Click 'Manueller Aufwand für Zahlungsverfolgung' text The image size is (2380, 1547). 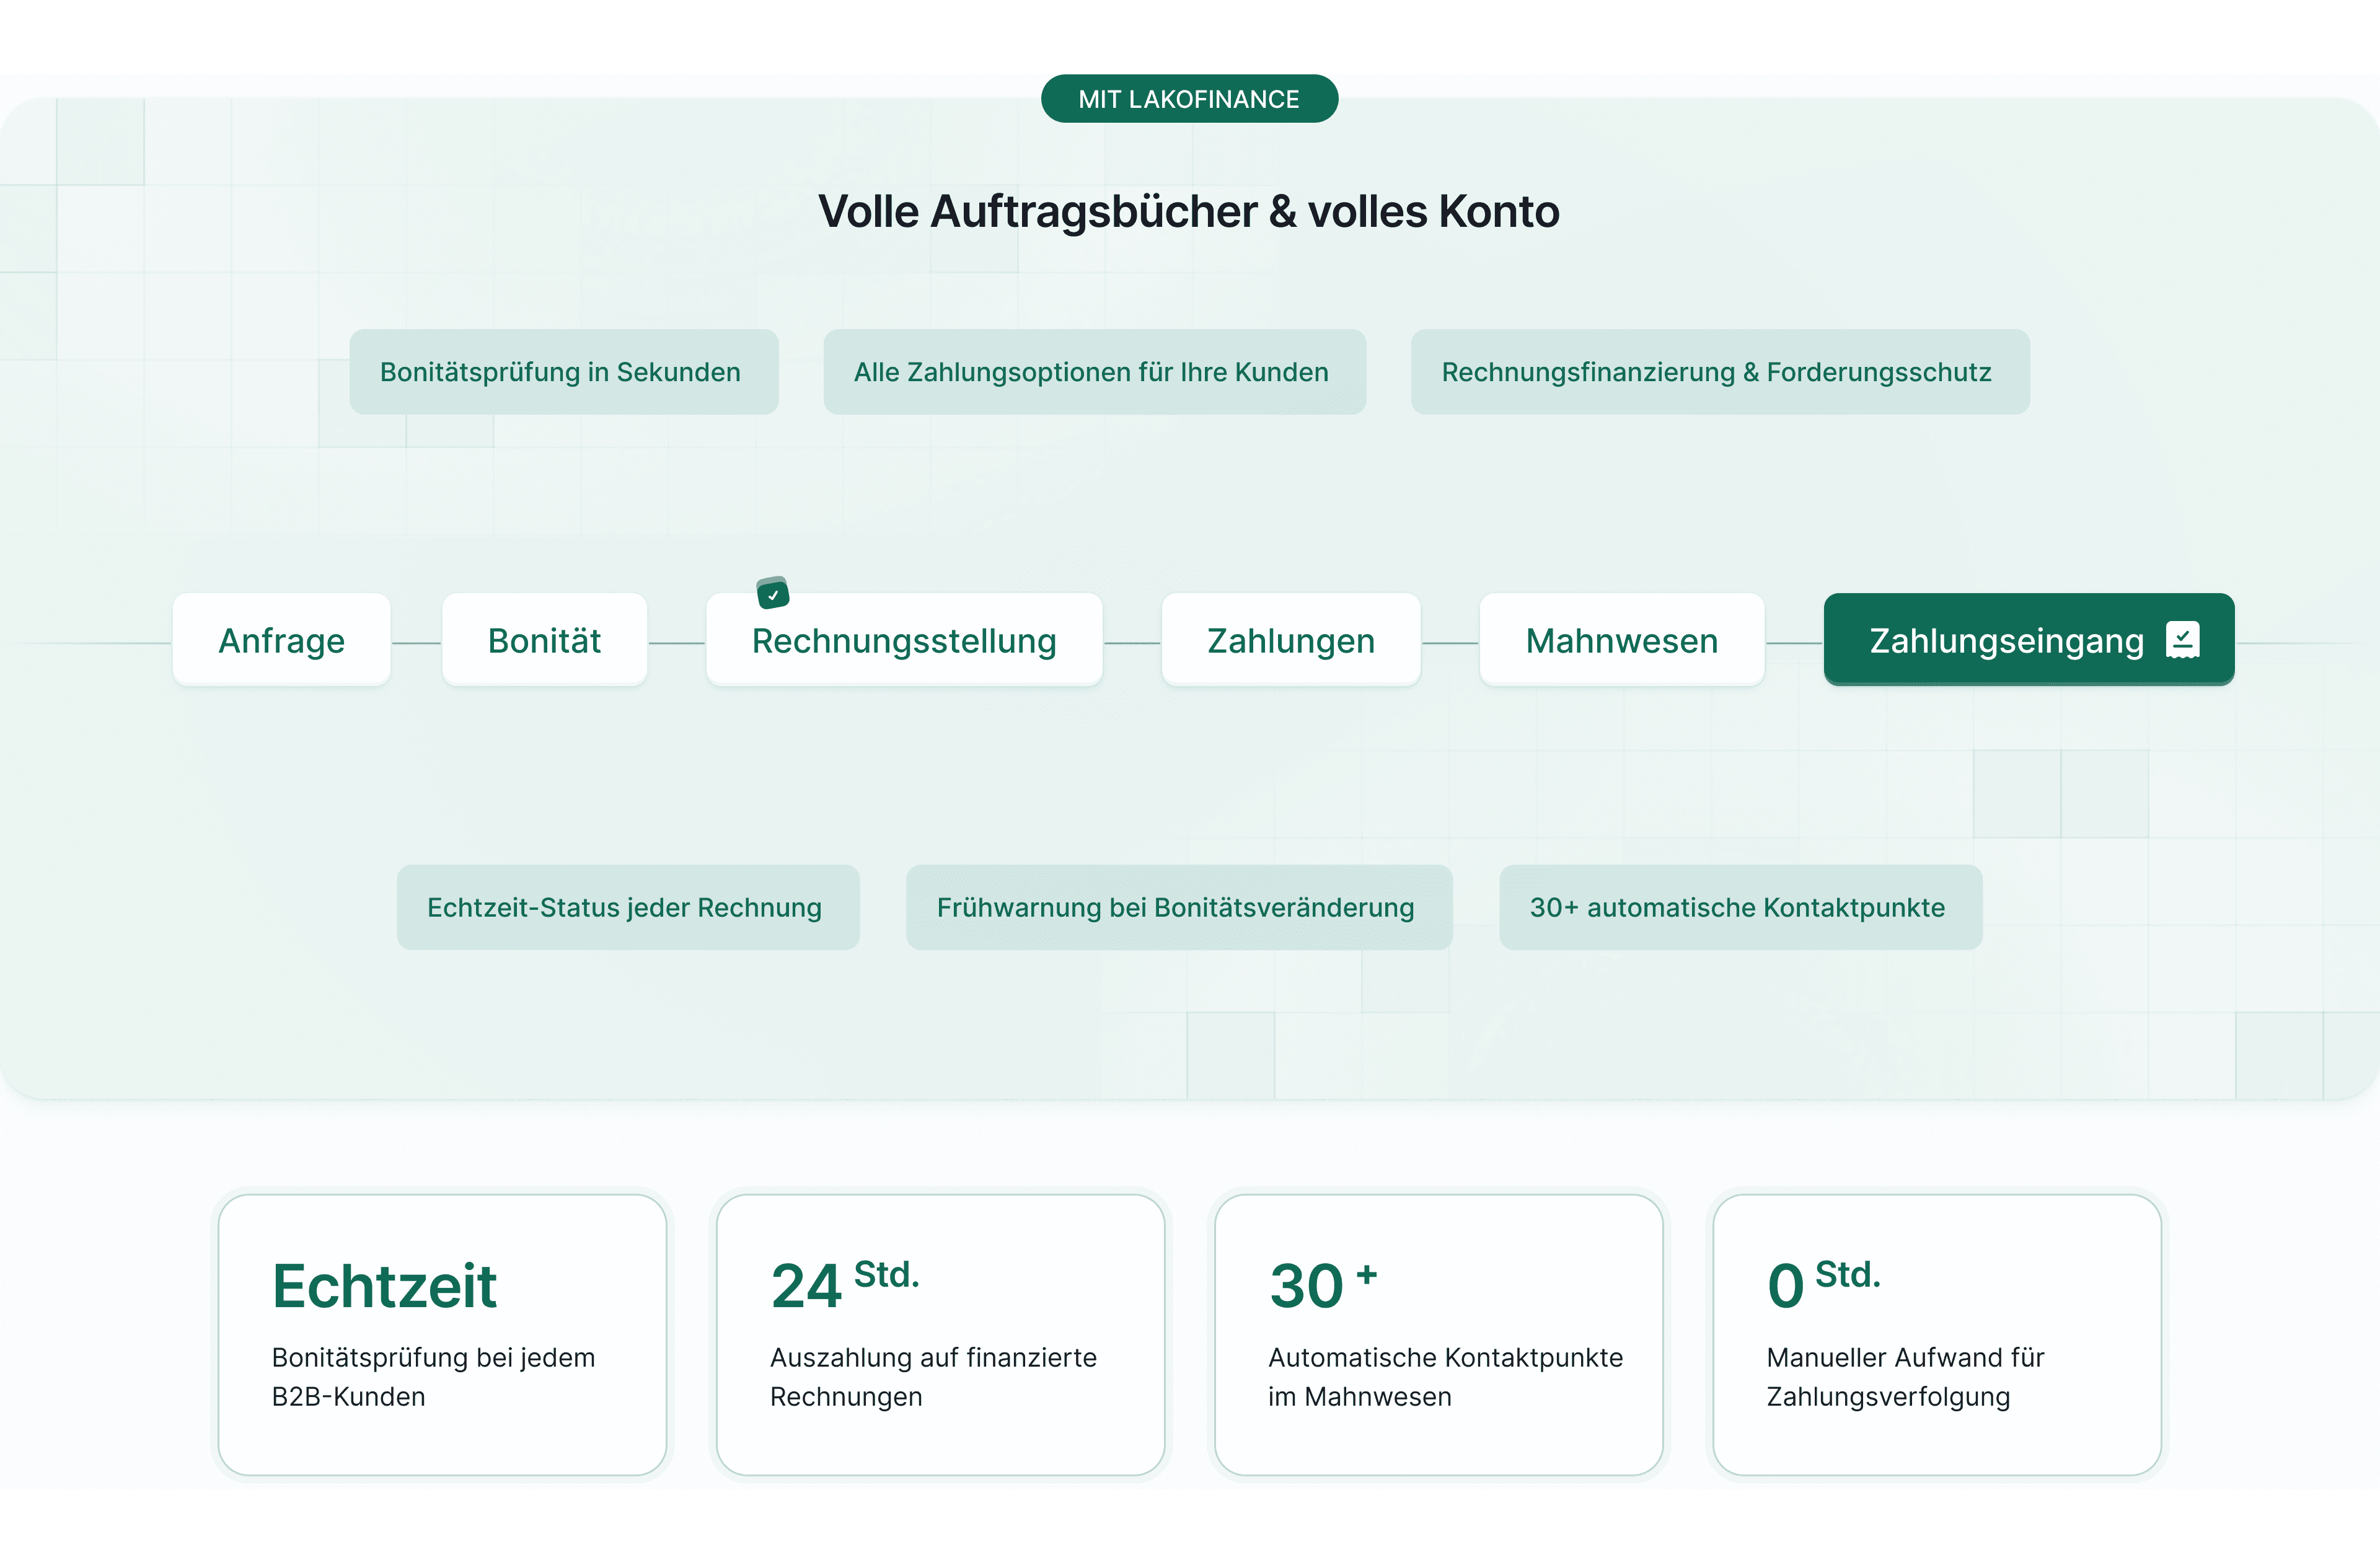[x=1905, y=1377]
